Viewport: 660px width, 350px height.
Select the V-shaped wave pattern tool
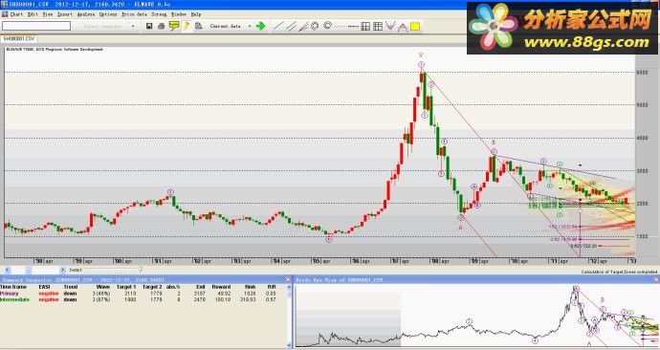point(390,26)
